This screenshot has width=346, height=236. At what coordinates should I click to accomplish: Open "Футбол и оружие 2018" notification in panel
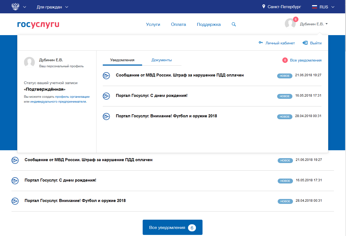(166, 116)
